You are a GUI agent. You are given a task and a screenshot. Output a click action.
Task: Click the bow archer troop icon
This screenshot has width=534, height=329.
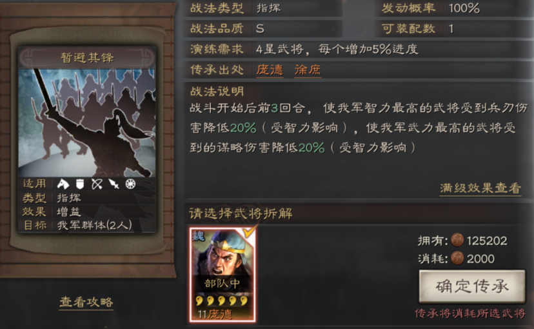click(x=97, y=184)
